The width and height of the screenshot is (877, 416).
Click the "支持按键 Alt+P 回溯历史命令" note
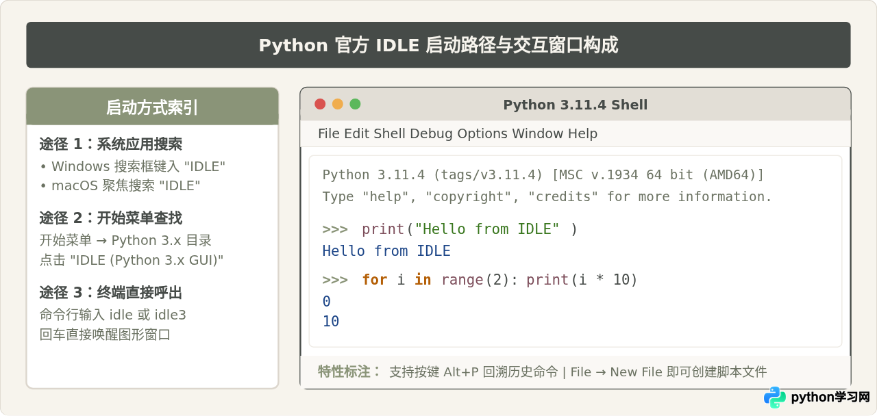point(473,372)
